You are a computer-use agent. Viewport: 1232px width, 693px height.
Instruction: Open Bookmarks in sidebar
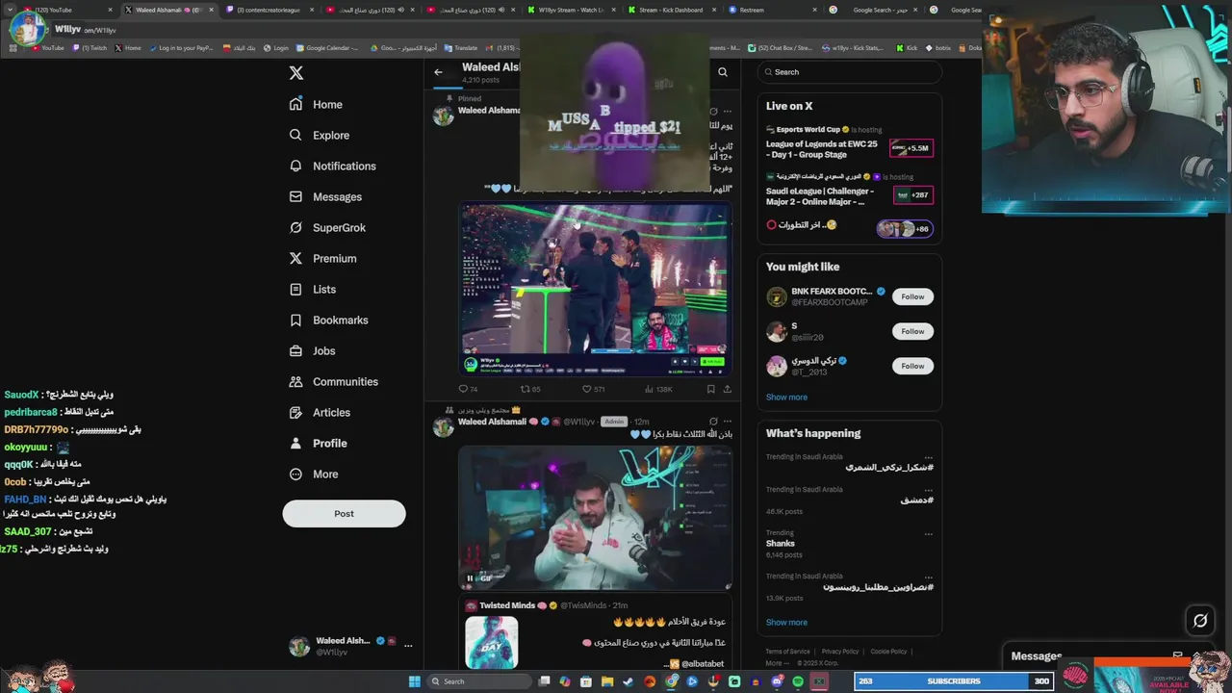click(328, 320)
